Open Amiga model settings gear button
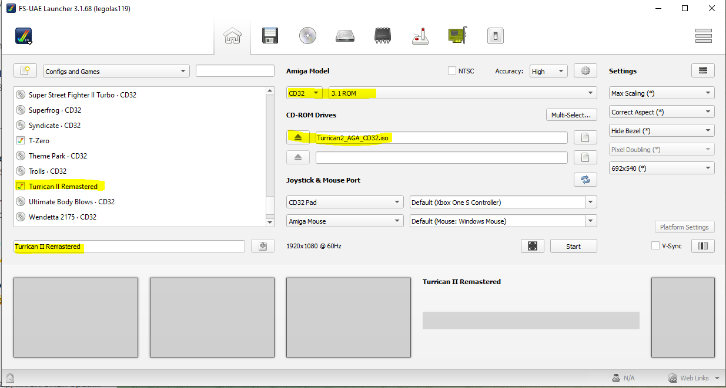 click(586, 70)
